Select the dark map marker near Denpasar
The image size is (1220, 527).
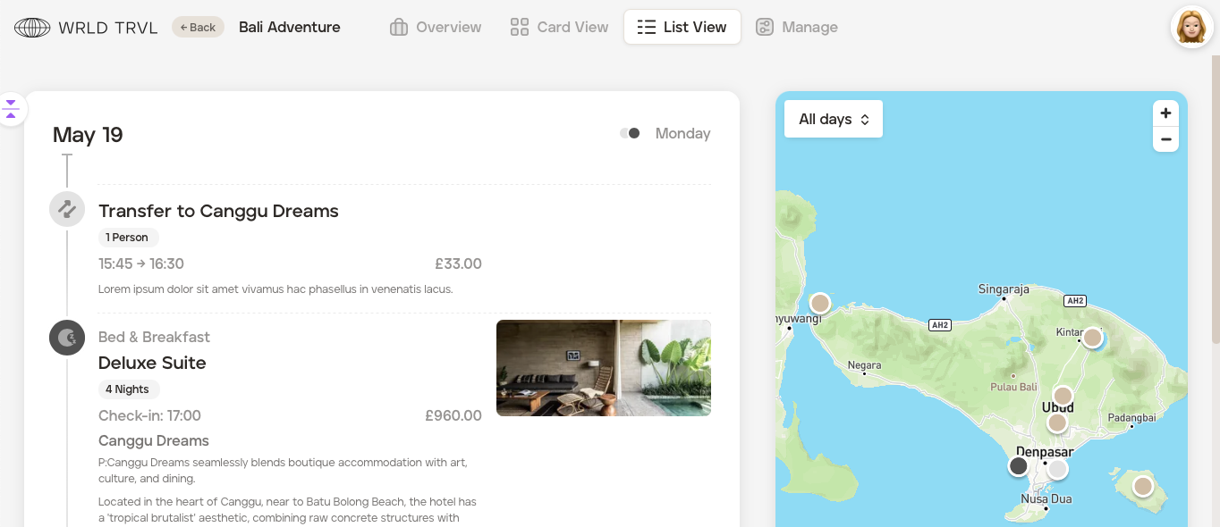(1019, 466)
